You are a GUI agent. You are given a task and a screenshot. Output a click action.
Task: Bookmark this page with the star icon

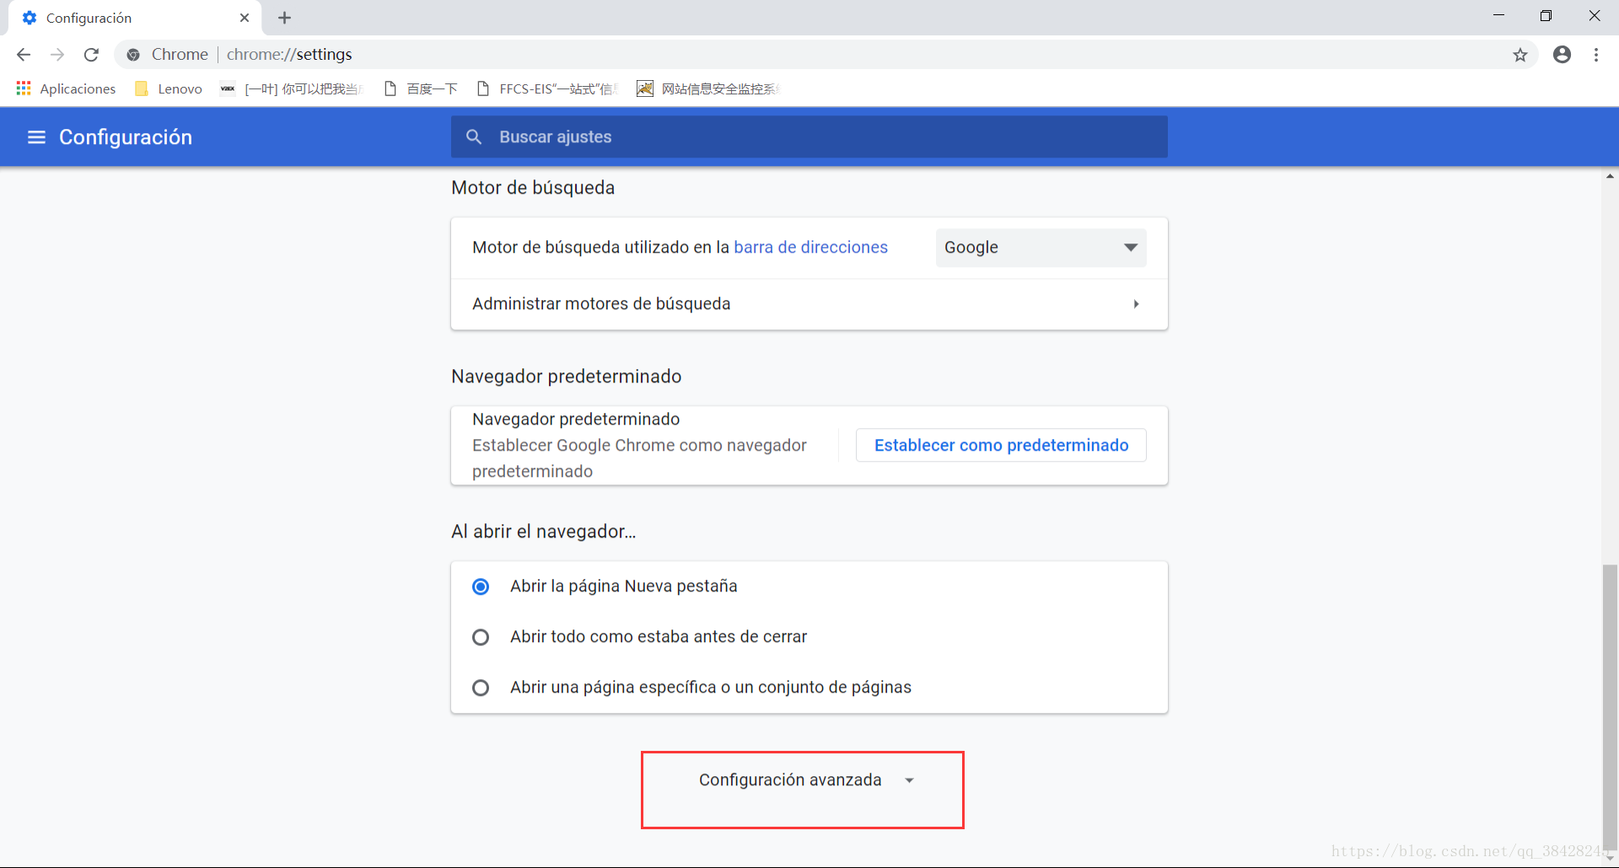1519,55
